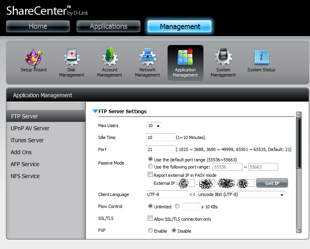Select Application Management icon
The height and width of the screenshot is (249, 310).
pos(185,63)
